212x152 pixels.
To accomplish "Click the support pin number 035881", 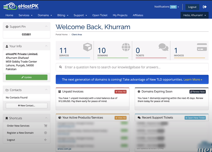I will pos(26,34).
